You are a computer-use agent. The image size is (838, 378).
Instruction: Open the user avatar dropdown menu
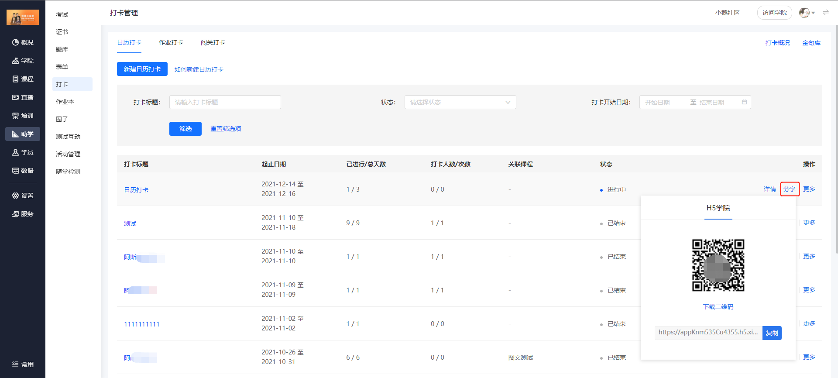coord(807,13)
